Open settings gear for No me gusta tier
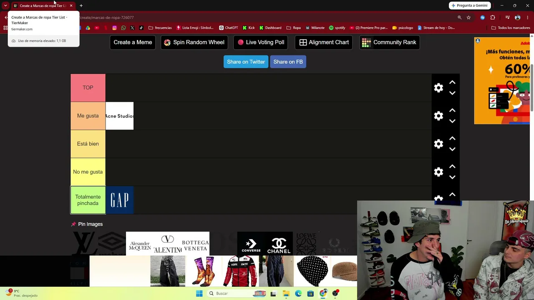Screen dimensions: 534x300 (x=438, y=172)
